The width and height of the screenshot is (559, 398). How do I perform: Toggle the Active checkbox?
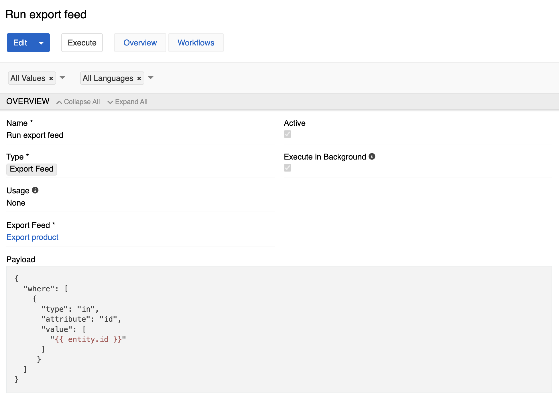click(288, 134)
